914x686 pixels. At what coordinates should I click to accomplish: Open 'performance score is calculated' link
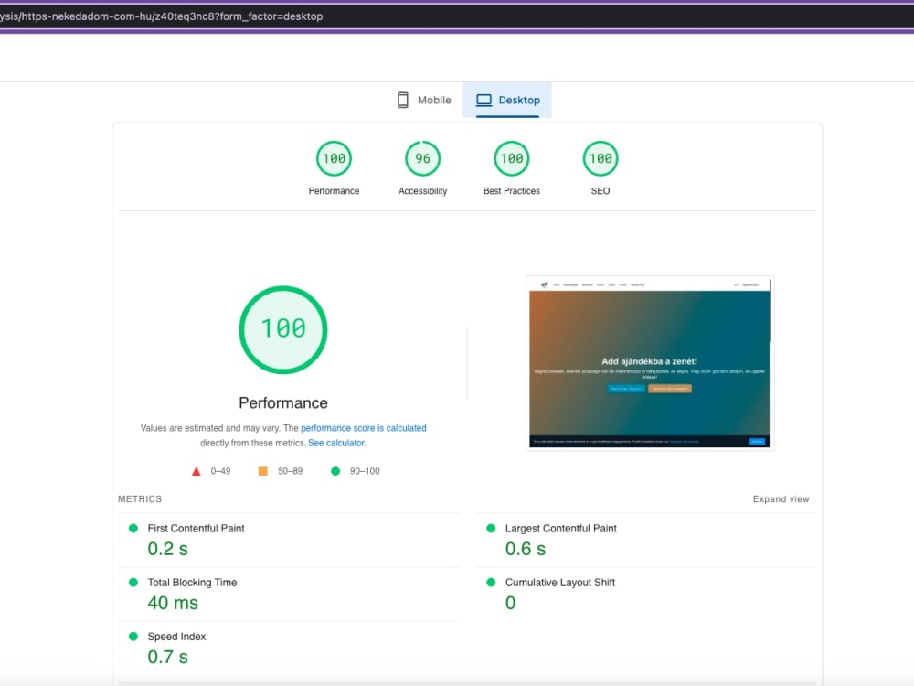tap(364, 428)
